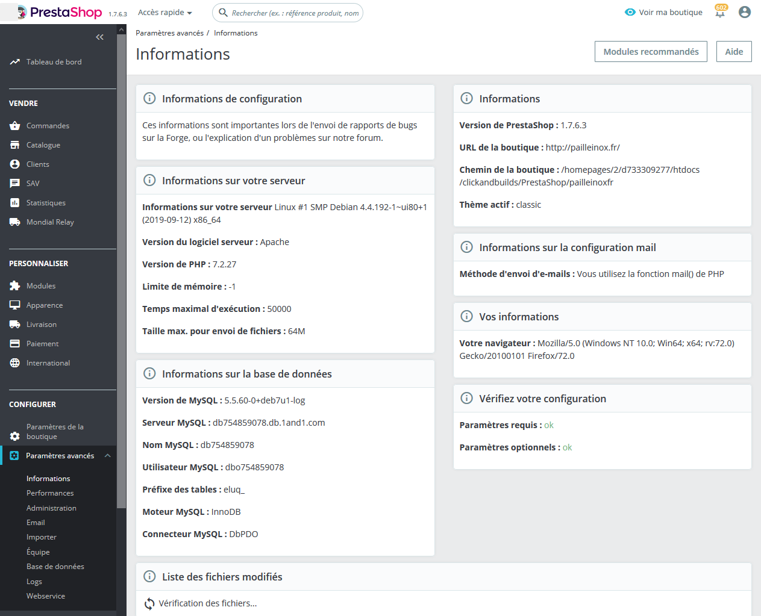The width and height of the screenshot is (761, 616).
Task: Click info icon beside Vos informations
Action: pos(466,316)
